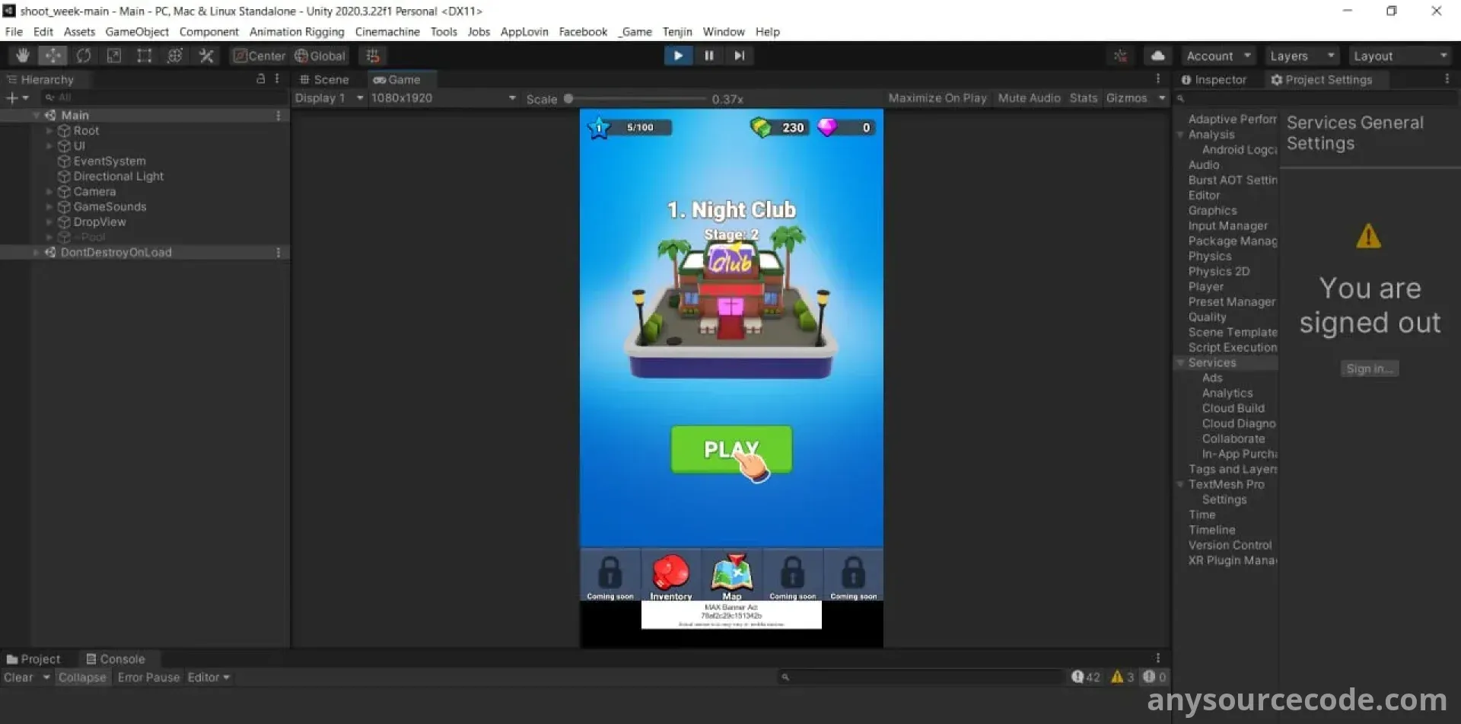Screen dimensions: 1461x724
Task: Click the Clear button in Console
Action: [x=18, y=678]
